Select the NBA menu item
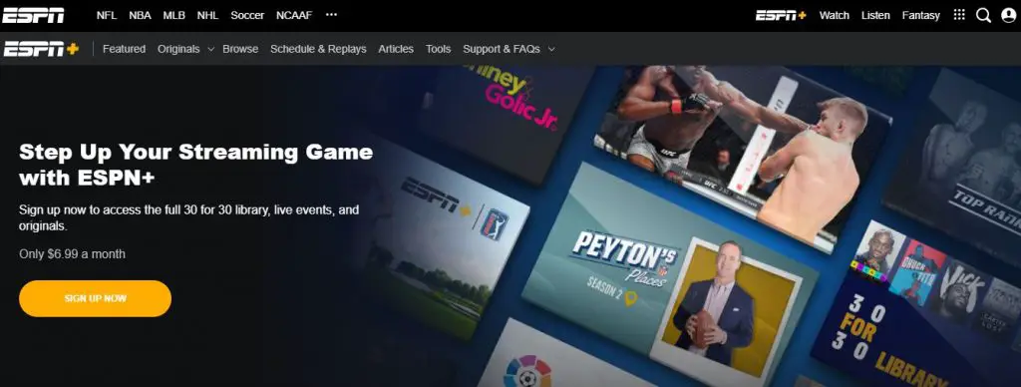This screenshot has height=387, width=1021. (x=140, y=15)
